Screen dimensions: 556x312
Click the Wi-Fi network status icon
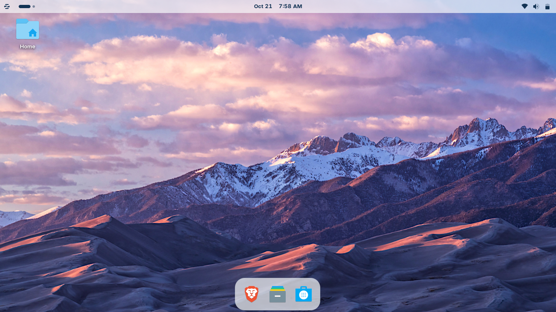point(525,6)
